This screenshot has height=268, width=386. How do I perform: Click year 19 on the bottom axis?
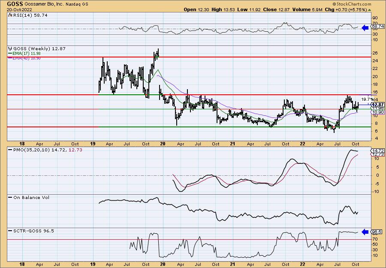(x=93, y=265)
